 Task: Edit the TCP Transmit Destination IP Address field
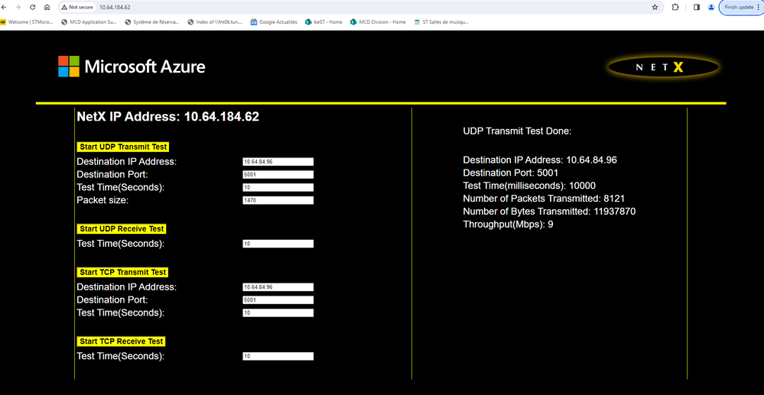pyautogui.click(x=278, y=287)
